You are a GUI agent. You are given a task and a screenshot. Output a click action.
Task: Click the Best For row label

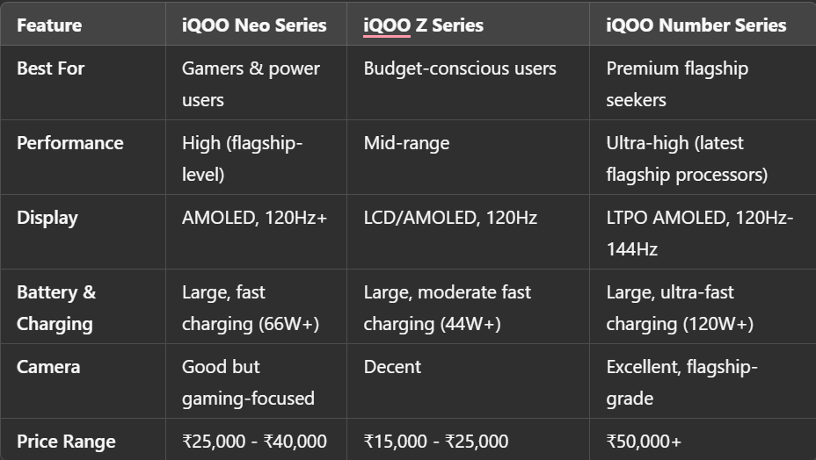click(50, 68)
